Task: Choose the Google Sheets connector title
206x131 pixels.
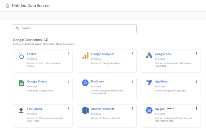Action: coord(37,81)
